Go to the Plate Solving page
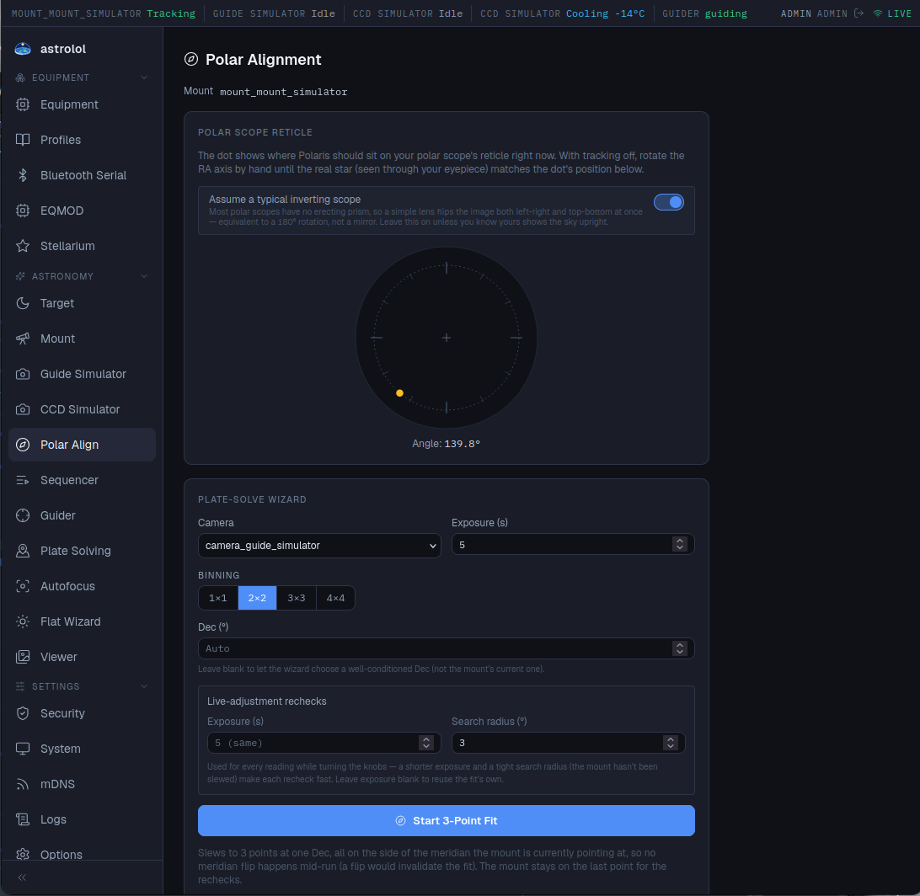This screenshot has height=896, width=920. click(83, 551)
